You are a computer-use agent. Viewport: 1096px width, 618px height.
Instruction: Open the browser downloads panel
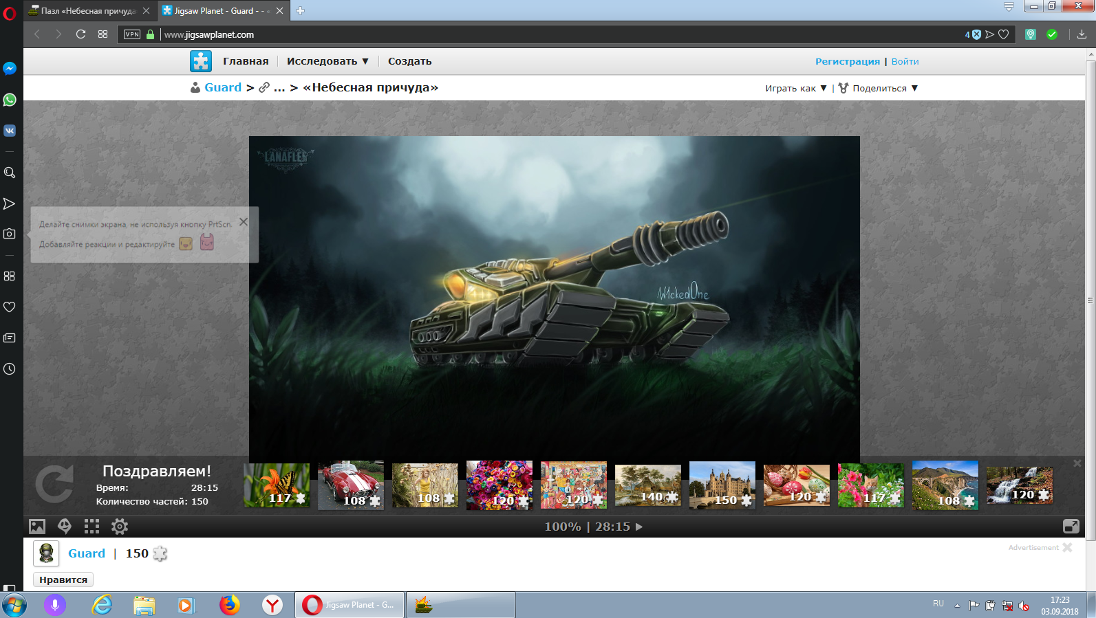click(1082, 34)
